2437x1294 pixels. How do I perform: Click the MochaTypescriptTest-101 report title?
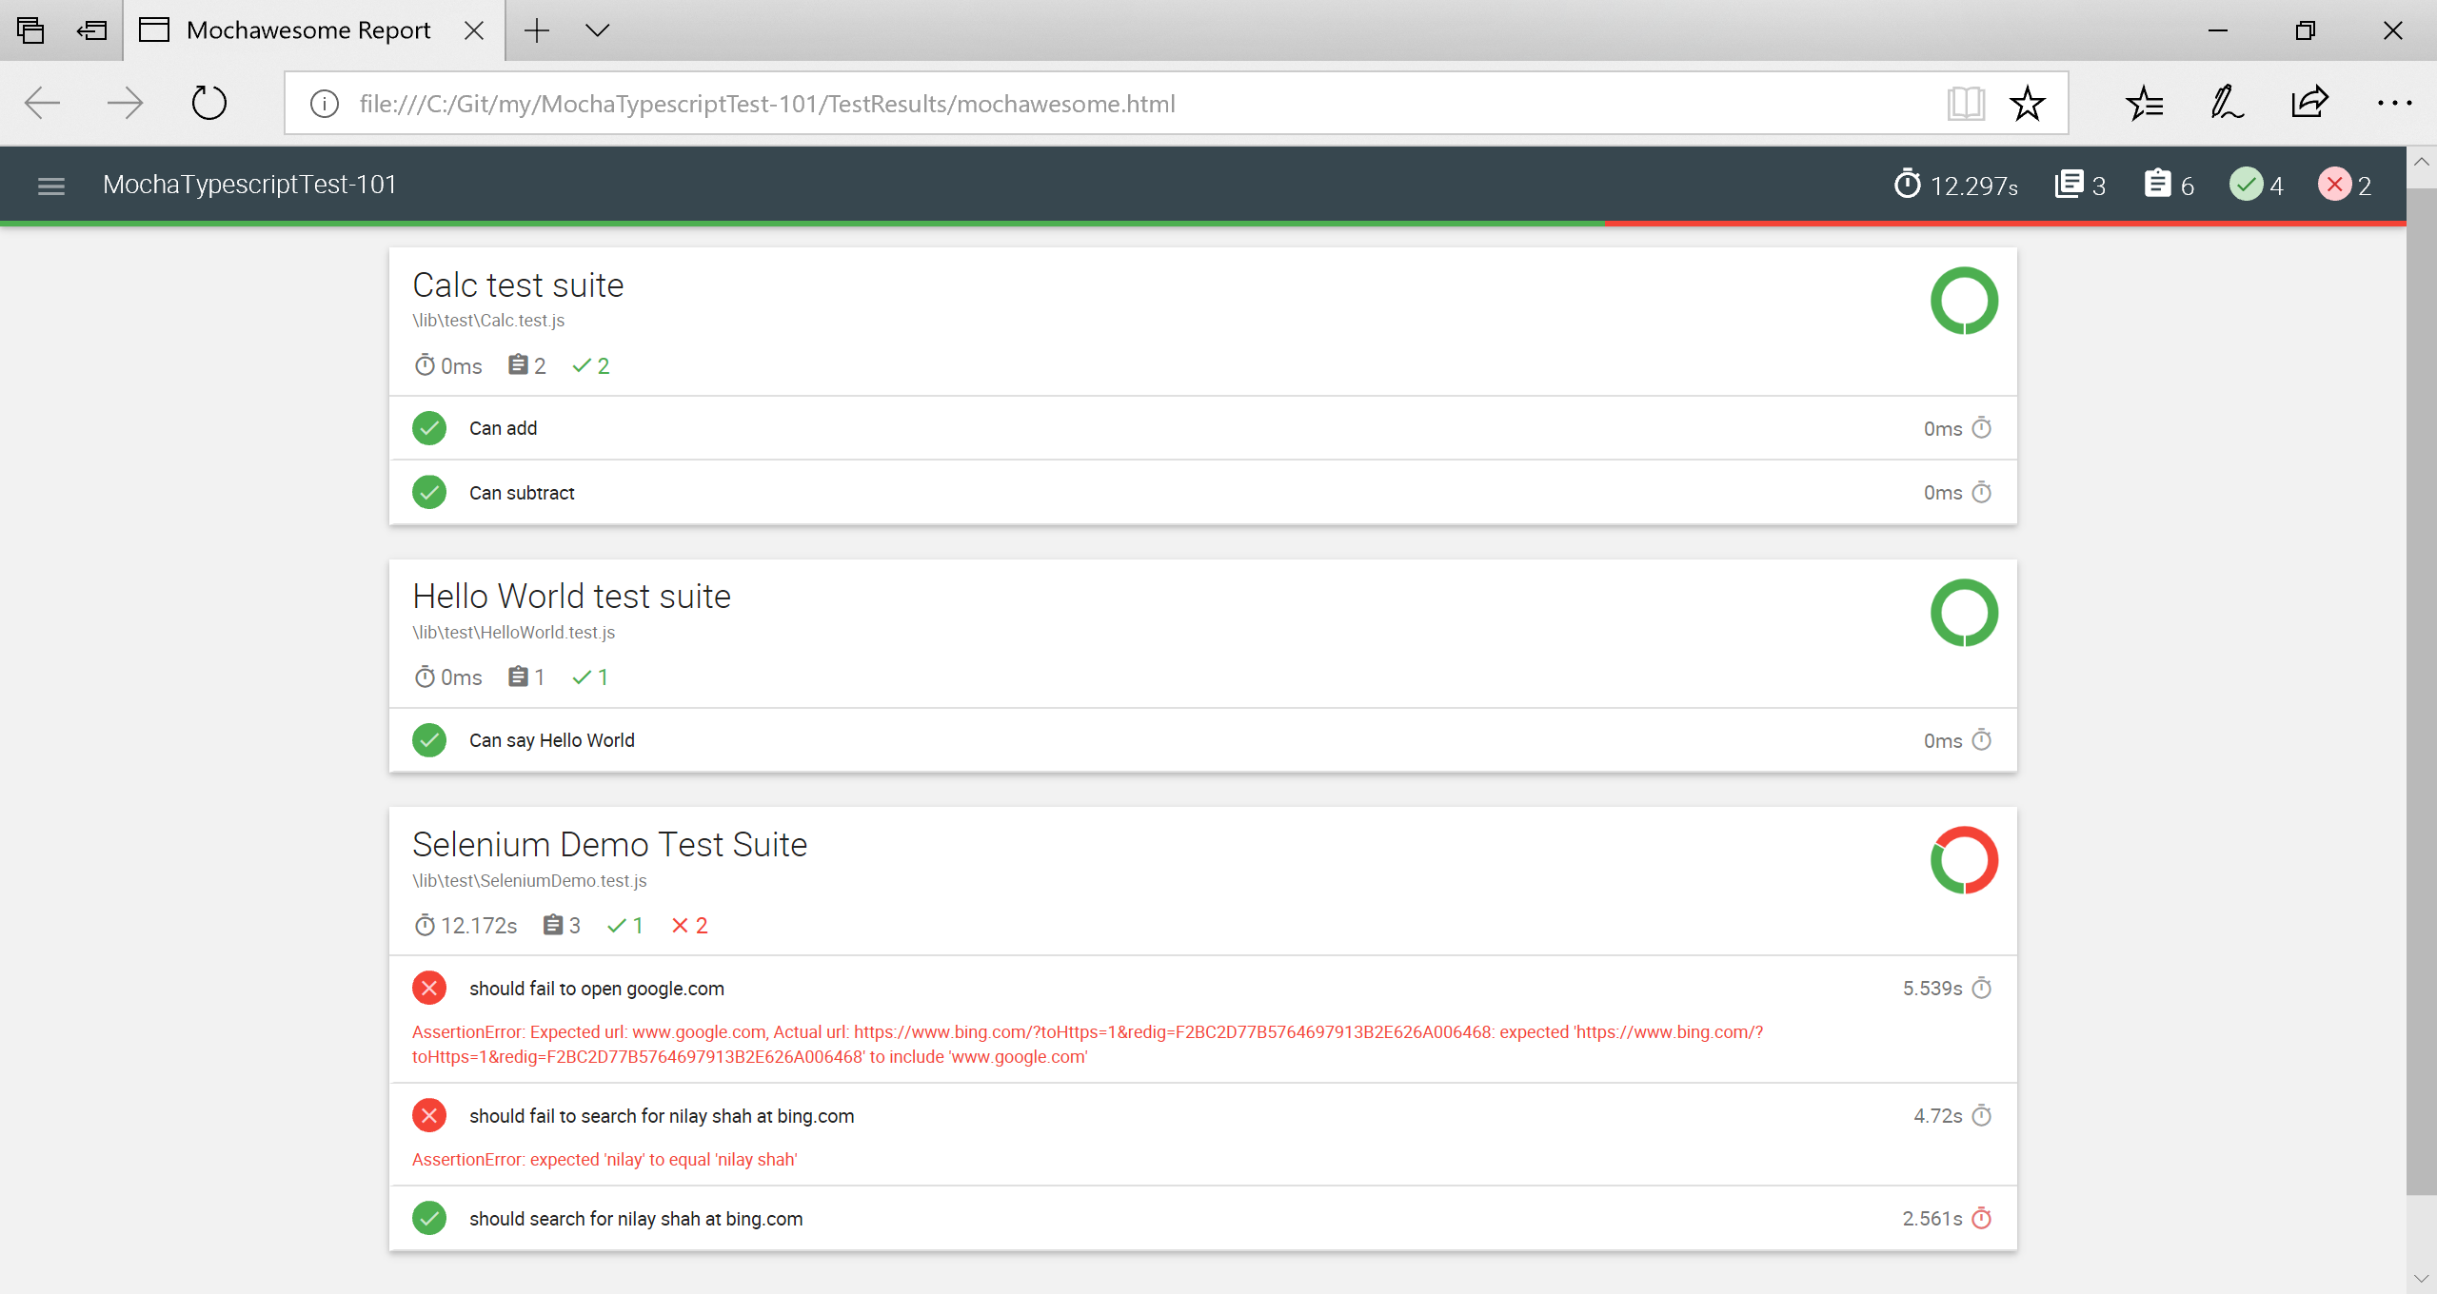click(249, 185)
